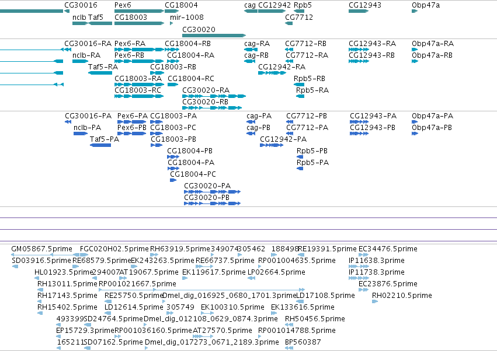Click protein CG30020-PB
This screenshot has height=351, width=497.
pos(213,203)
